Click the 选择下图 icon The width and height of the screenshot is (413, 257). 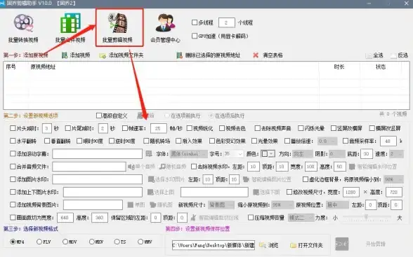(256, 192)
